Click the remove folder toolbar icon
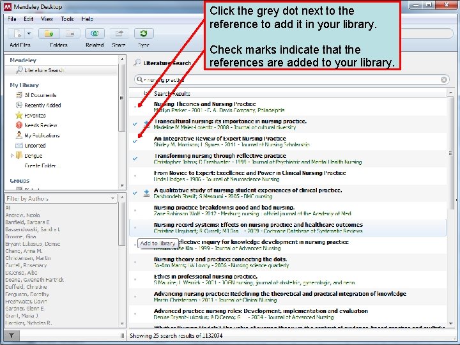Screen dimensions: 460x345 [x=70, y=34]
